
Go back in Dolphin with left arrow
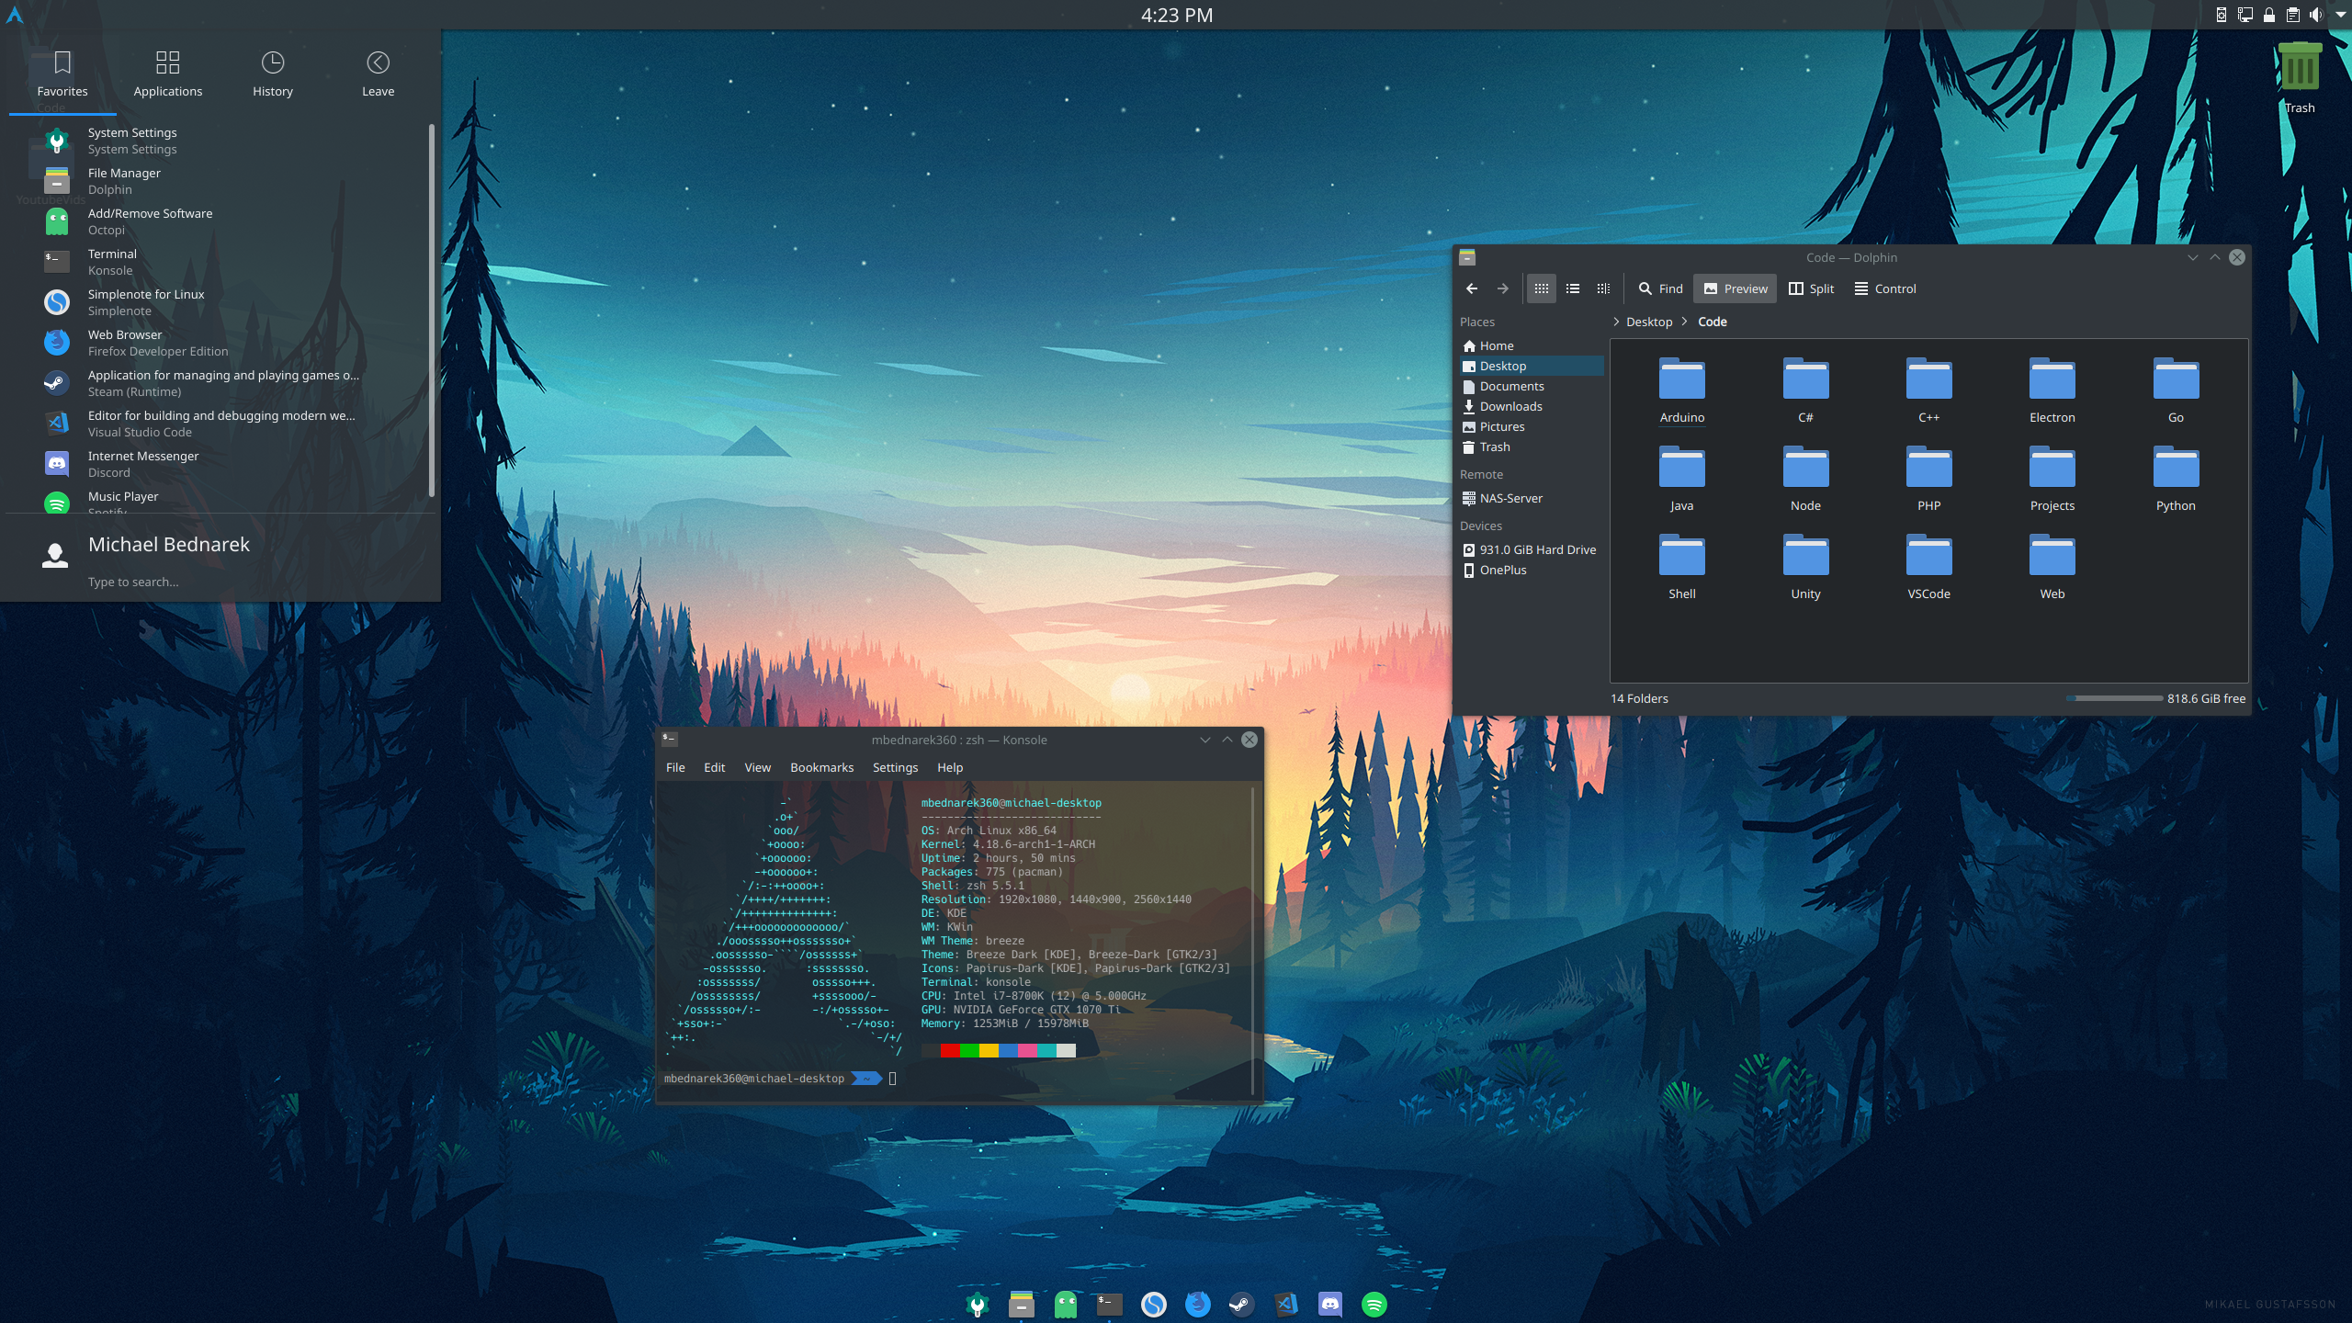[1472, 288]
